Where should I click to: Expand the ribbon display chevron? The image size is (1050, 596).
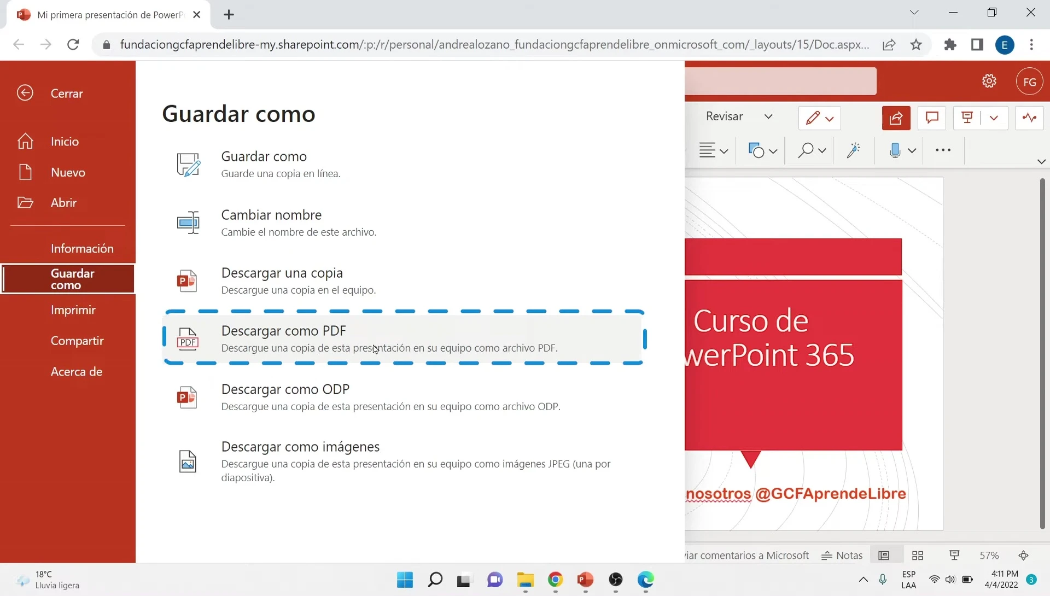pos(1041,161)
